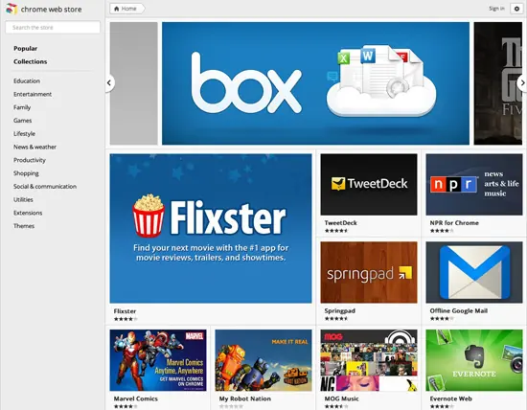Click the Evernote Web title text

(x=450, y=399)
